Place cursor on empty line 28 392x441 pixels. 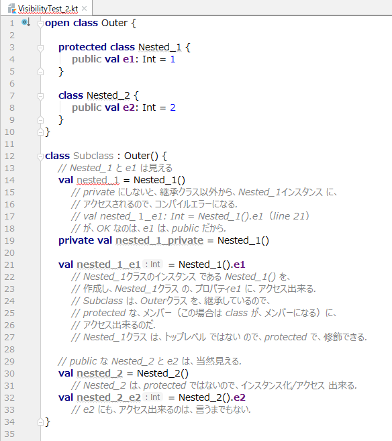[x=213, y=349]
